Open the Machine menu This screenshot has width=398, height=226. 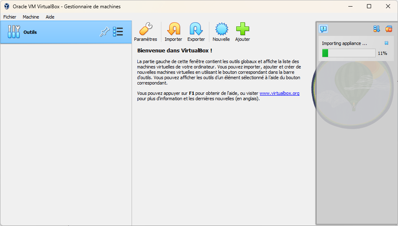pos(31,17)
